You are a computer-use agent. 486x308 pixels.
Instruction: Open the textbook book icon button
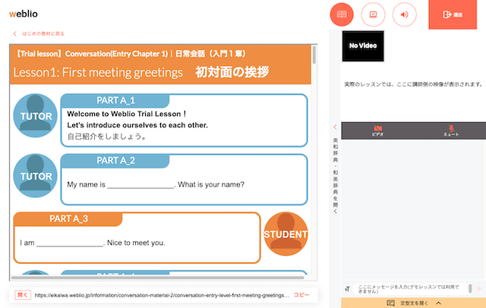(x=342, y=14)
